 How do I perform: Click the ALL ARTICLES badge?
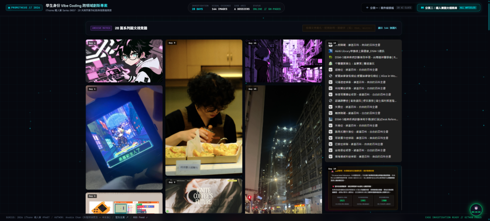coord(468,8)
